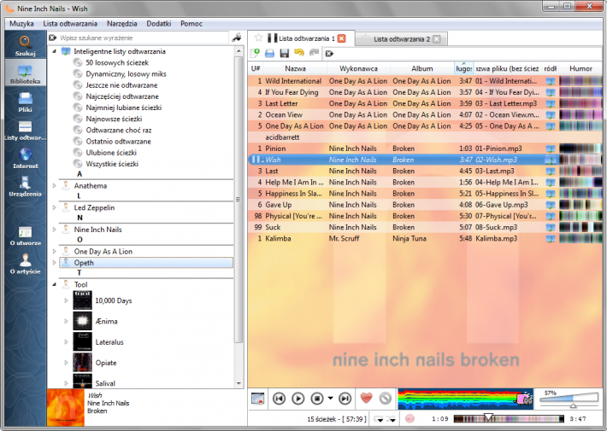Click the grey redo arrow icon

[314, 53]
